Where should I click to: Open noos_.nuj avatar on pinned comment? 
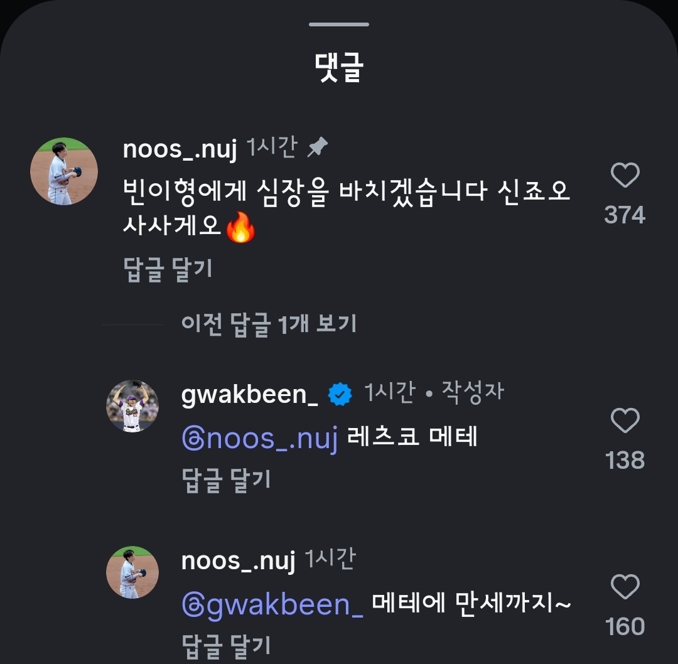(64, 171)
